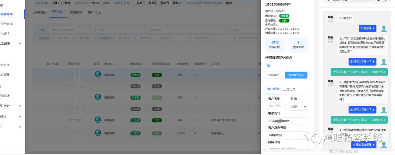
Task: Click the 联系方式 input in side panel
Action: (287, 121)
